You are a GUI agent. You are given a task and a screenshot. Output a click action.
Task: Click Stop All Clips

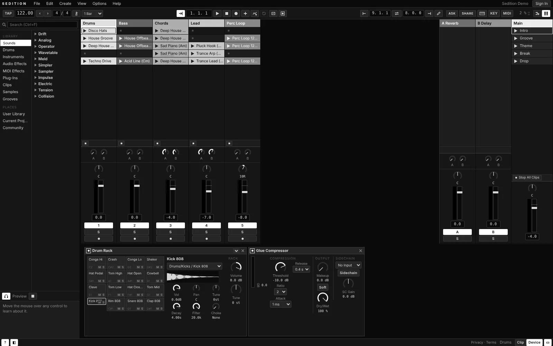pos(527,177)
